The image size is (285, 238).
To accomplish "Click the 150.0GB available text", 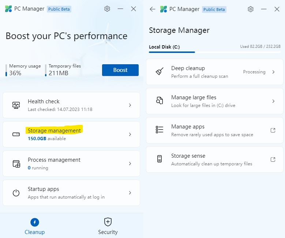I will (x=47, y=139).
